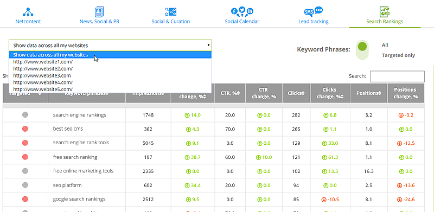The height and width of the screenshot is (212, 434).
Task: Click the Search Rankings chart icon
Action: 385,12
